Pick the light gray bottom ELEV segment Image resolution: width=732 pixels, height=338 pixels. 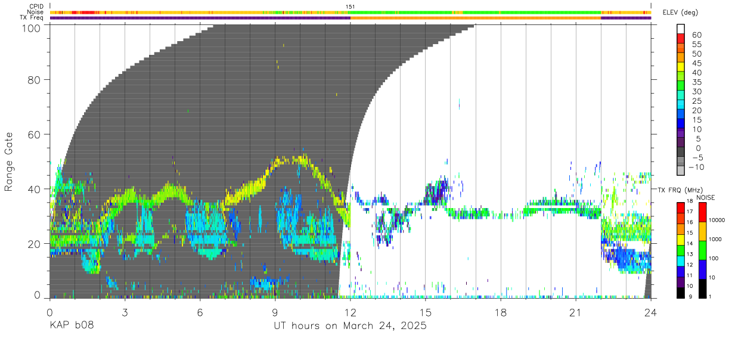coord(681,171)
